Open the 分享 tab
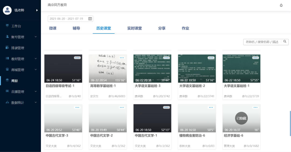The width and height of the screenshot is (291, 152). click(x=162, y=28)
